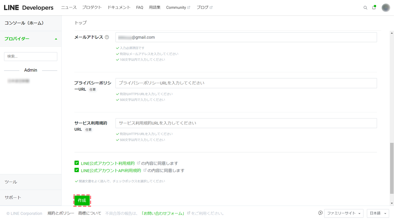Open the ニュース menu item
The width and height of the screenshot is (394, 221).
point(69,7)
